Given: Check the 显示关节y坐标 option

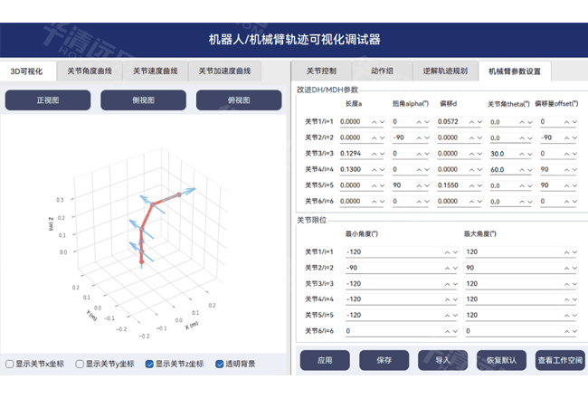Looking at the screenshot, I should point(80,365).
